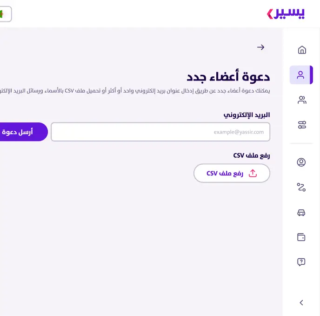The image size is (320, 316).
Task: Click the email address input field
Action: pyautogui.click(x=160, y=132)
